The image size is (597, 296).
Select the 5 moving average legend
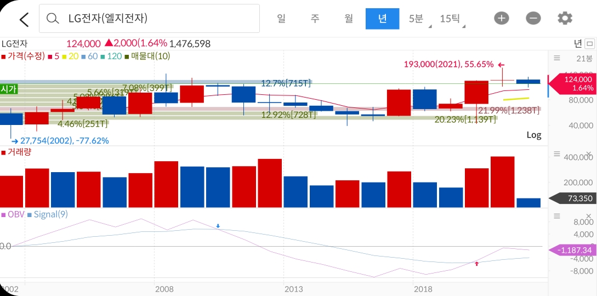(53, 56)
